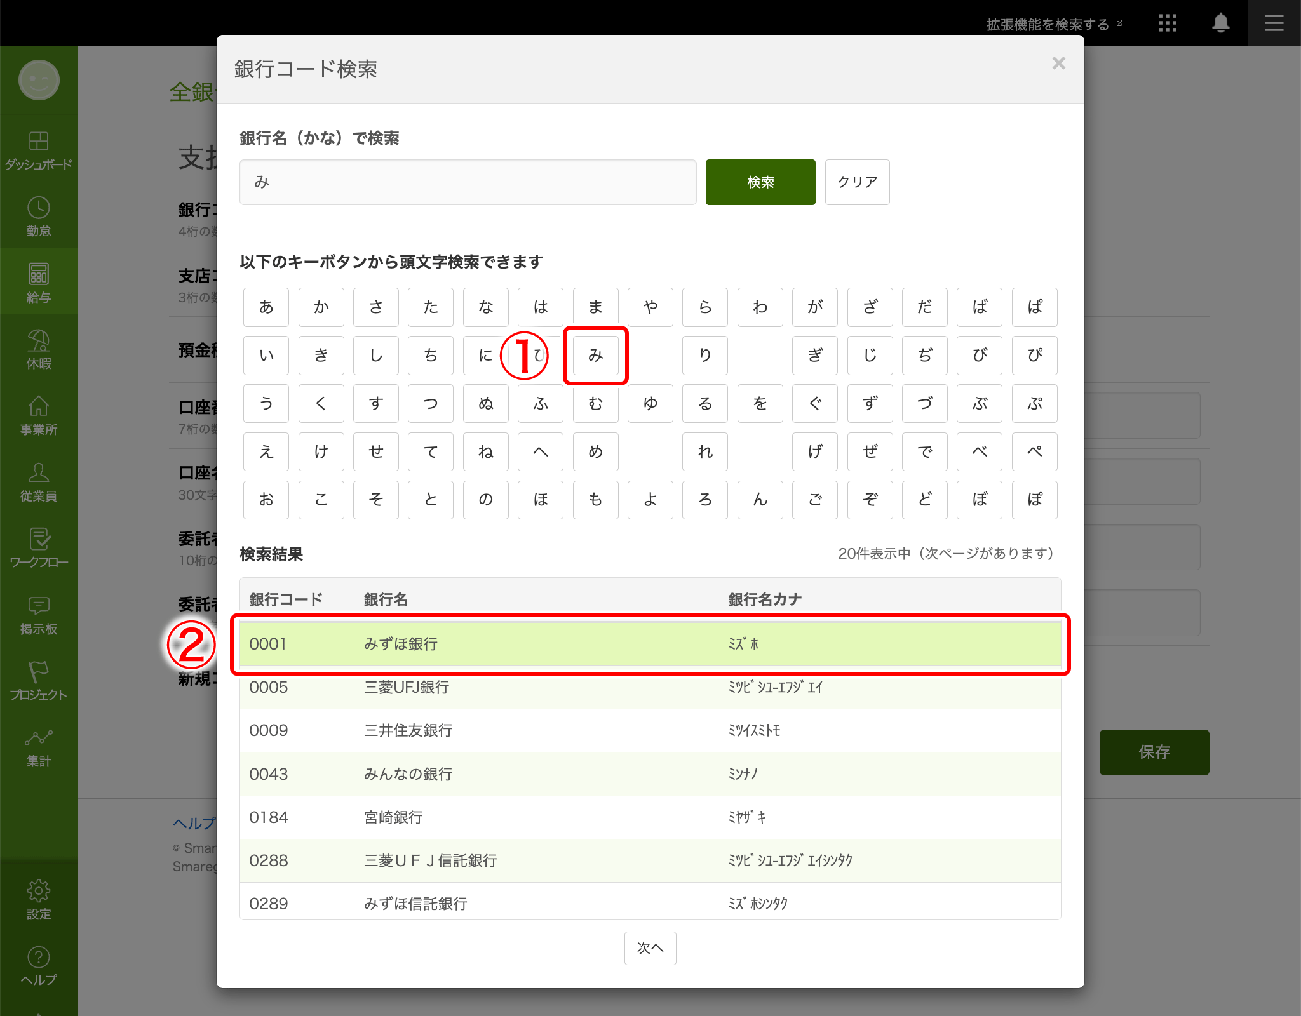Viewport: 1301px width, 1016px height.
Task: Select the ん kana key
Action: coord(760,500)
